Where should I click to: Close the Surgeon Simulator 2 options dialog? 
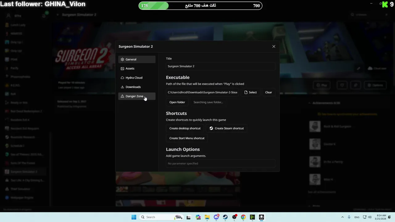click(x=274, y=47)
